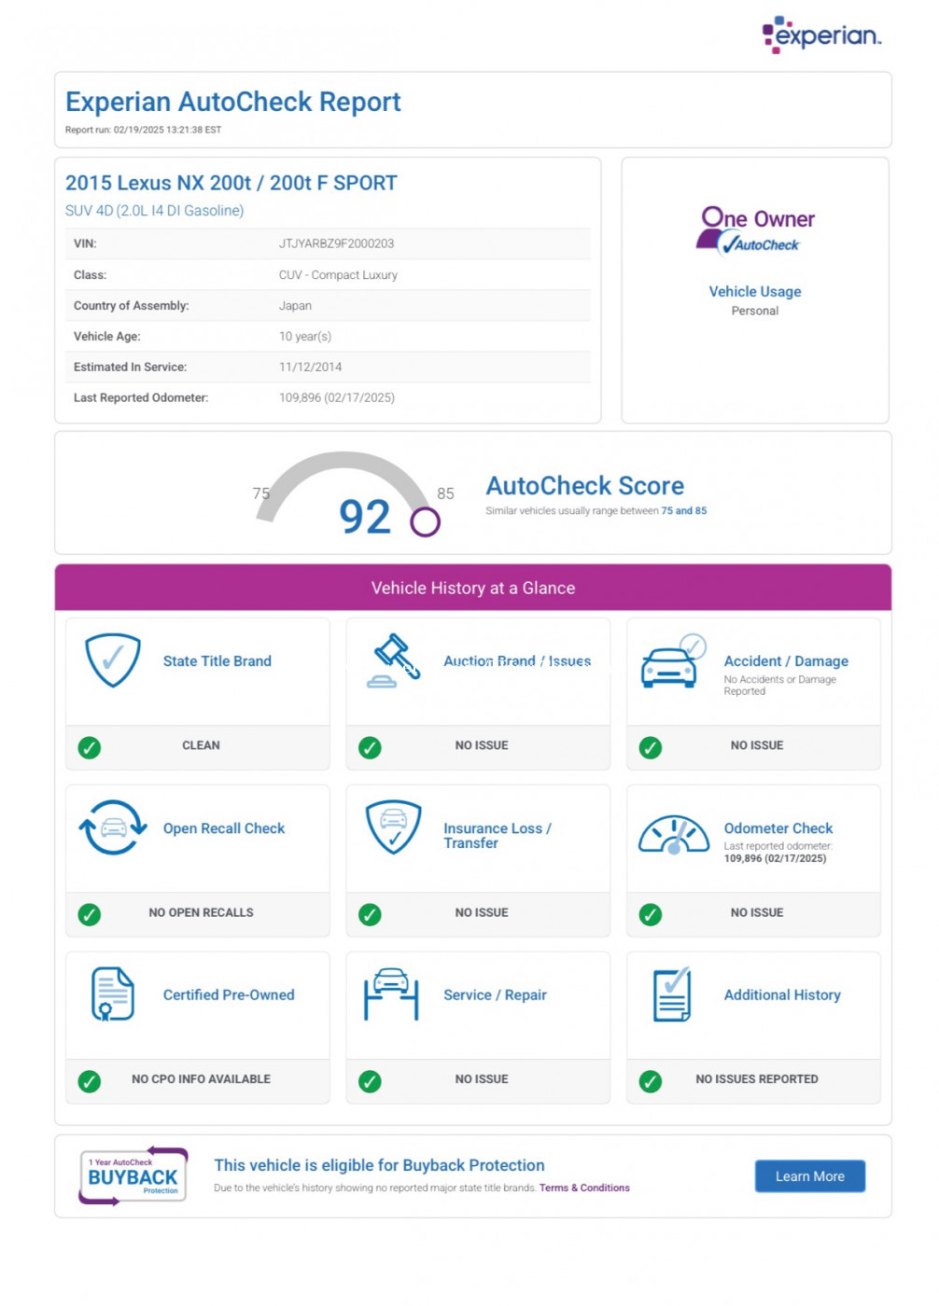
Task: Click the Buyback Protection badge
Action: coord(133,1175)
